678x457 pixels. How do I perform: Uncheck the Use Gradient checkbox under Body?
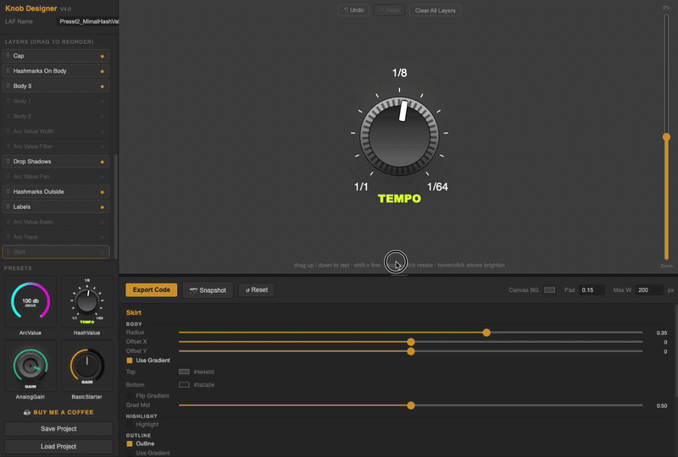pos(130,361)
